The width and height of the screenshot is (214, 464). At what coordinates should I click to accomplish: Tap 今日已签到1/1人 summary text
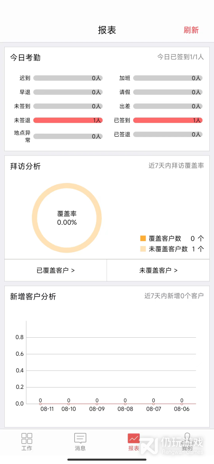pos(180,57)
